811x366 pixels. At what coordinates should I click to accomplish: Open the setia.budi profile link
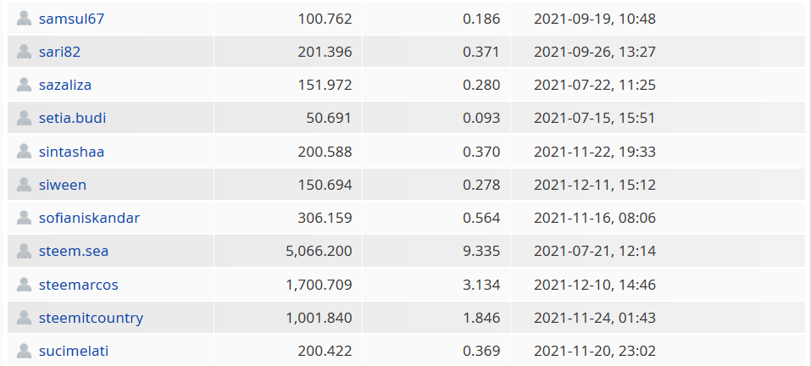[72, 119]
